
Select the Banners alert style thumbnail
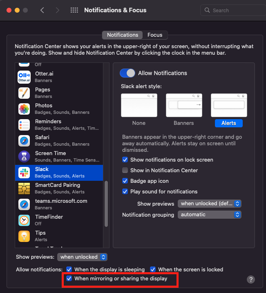[184, 105]
